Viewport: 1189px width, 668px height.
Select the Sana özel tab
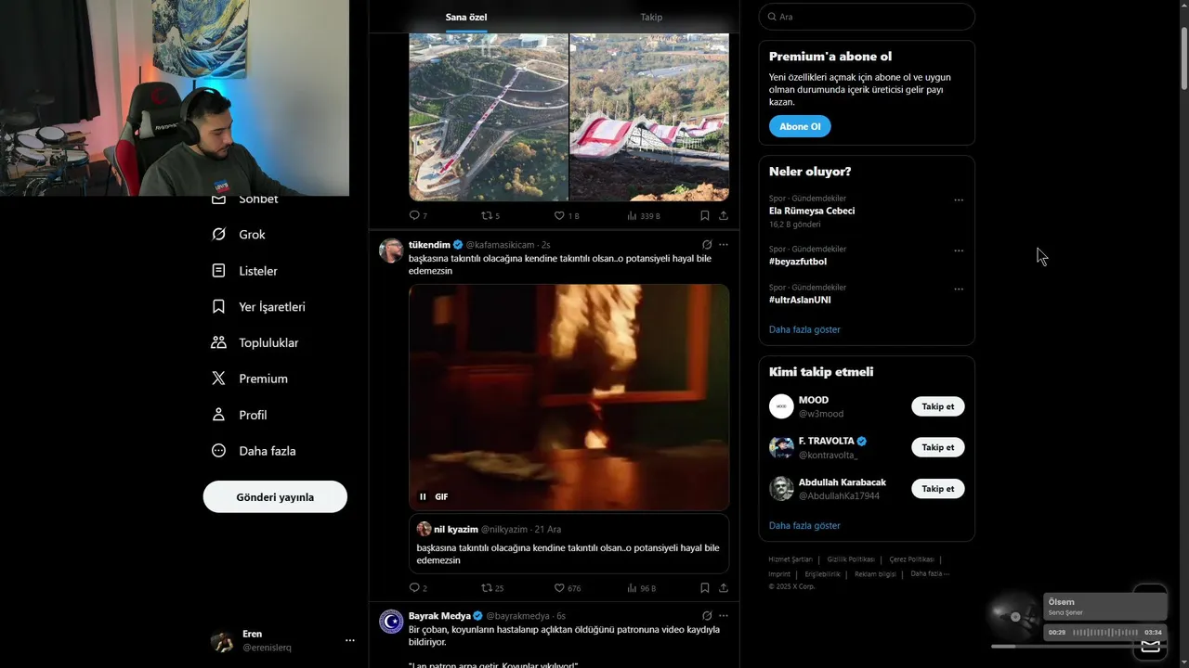coord(466,17)
